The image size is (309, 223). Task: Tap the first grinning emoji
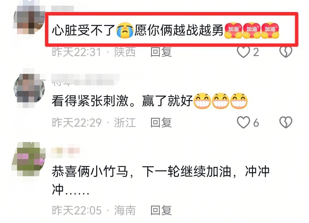pos(202,101)
